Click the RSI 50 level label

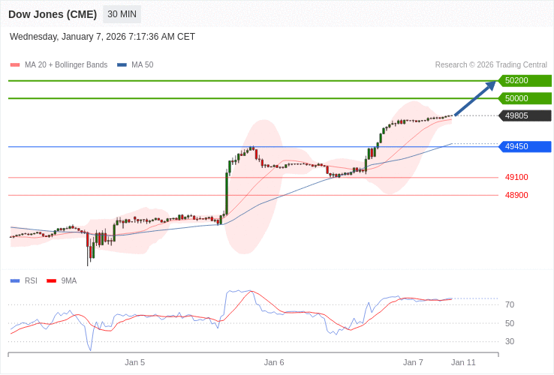point(510,323)
